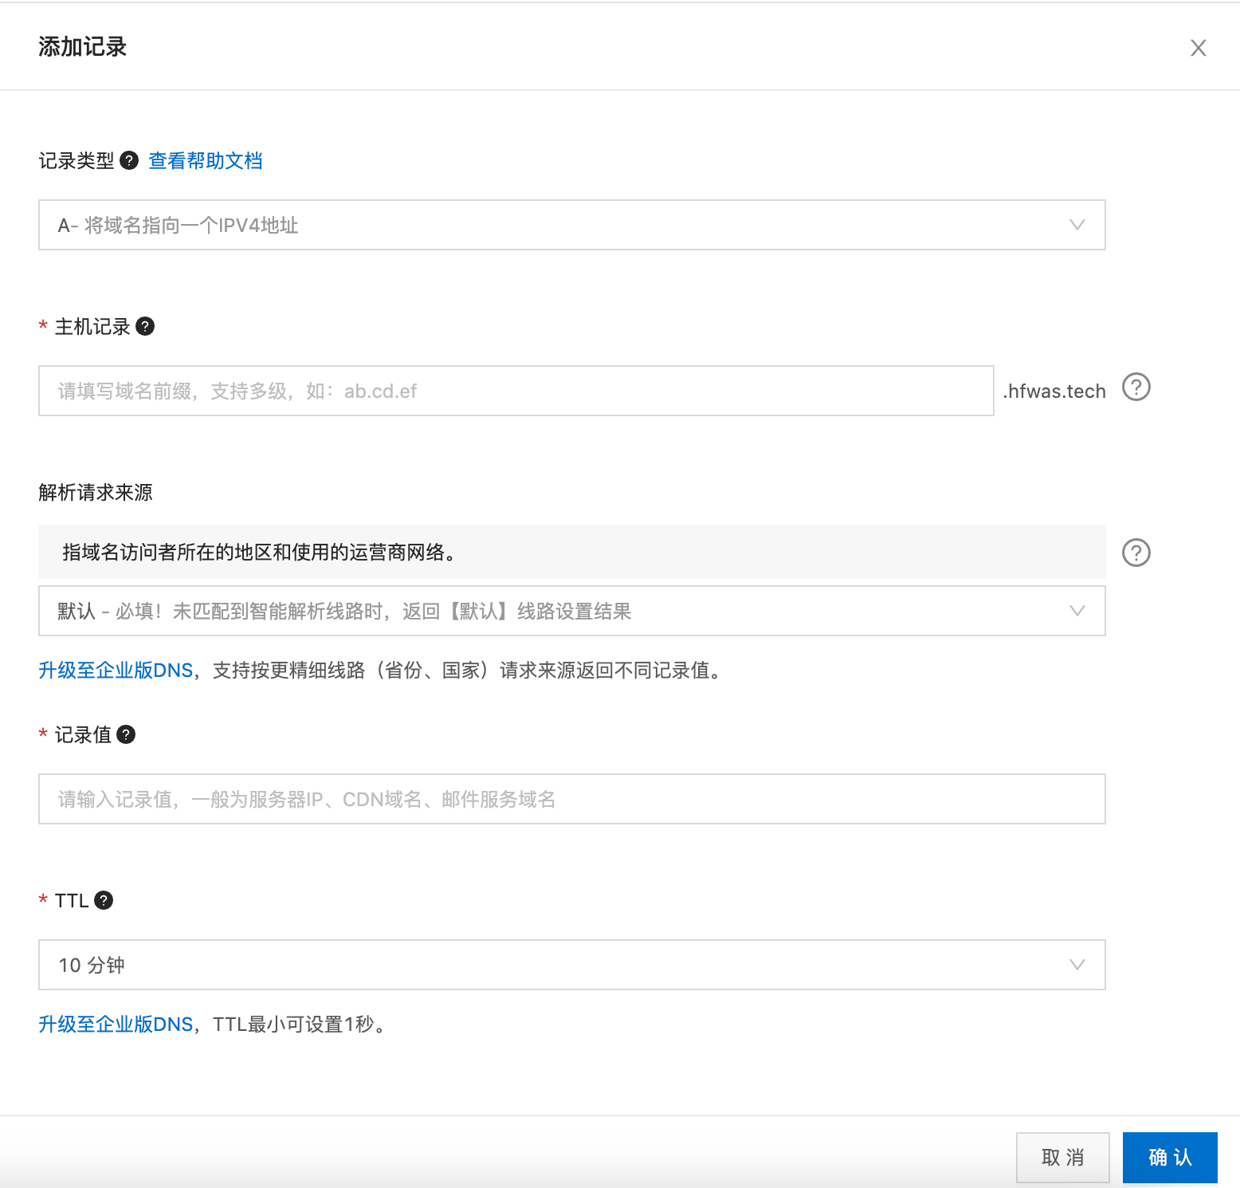Viewport: 1240px width, 1188px height.
Task: Open the 查看帮助文档 link
Action: 204,160
